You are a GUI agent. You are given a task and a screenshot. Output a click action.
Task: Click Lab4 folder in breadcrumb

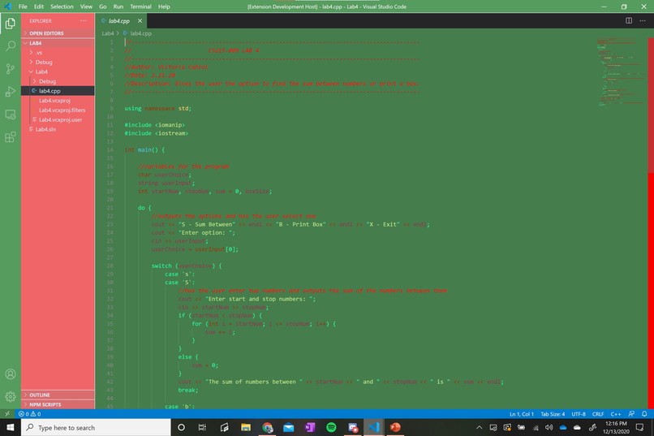(108, 33)
